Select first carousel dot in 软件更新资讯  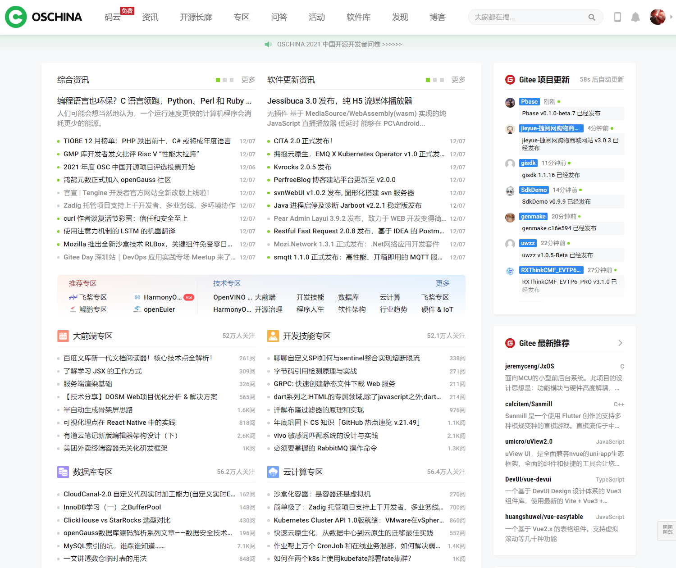coord(428,80)
